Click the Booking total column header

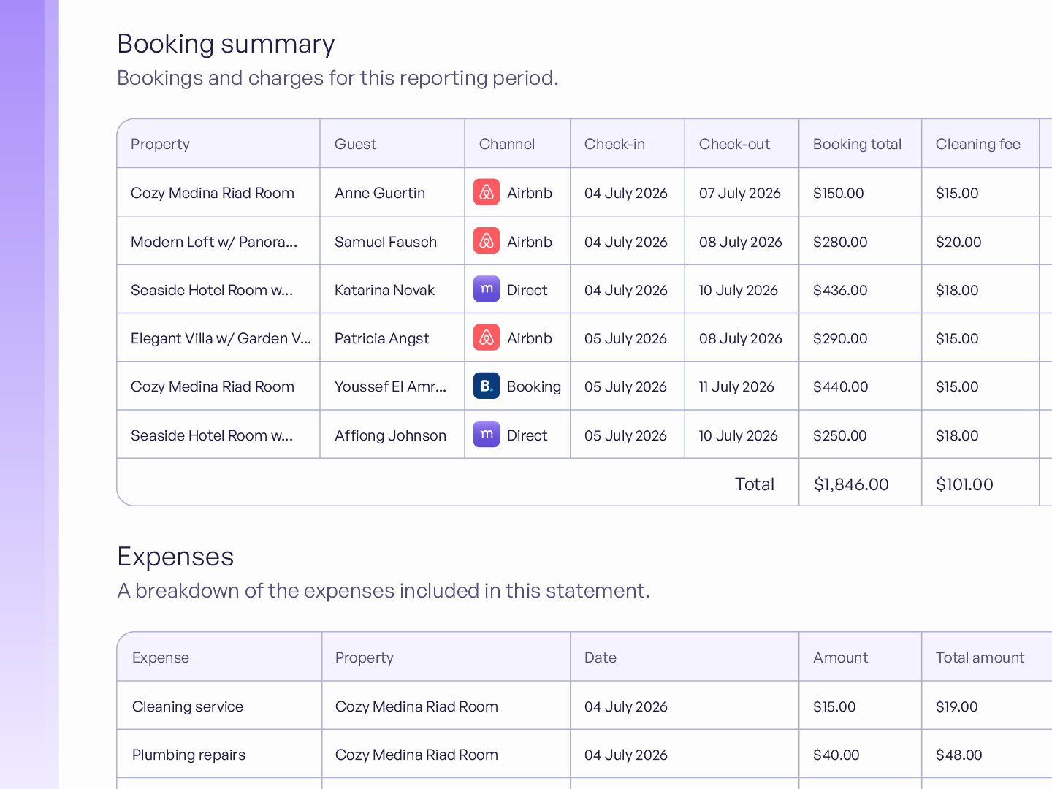pos(857,144)
